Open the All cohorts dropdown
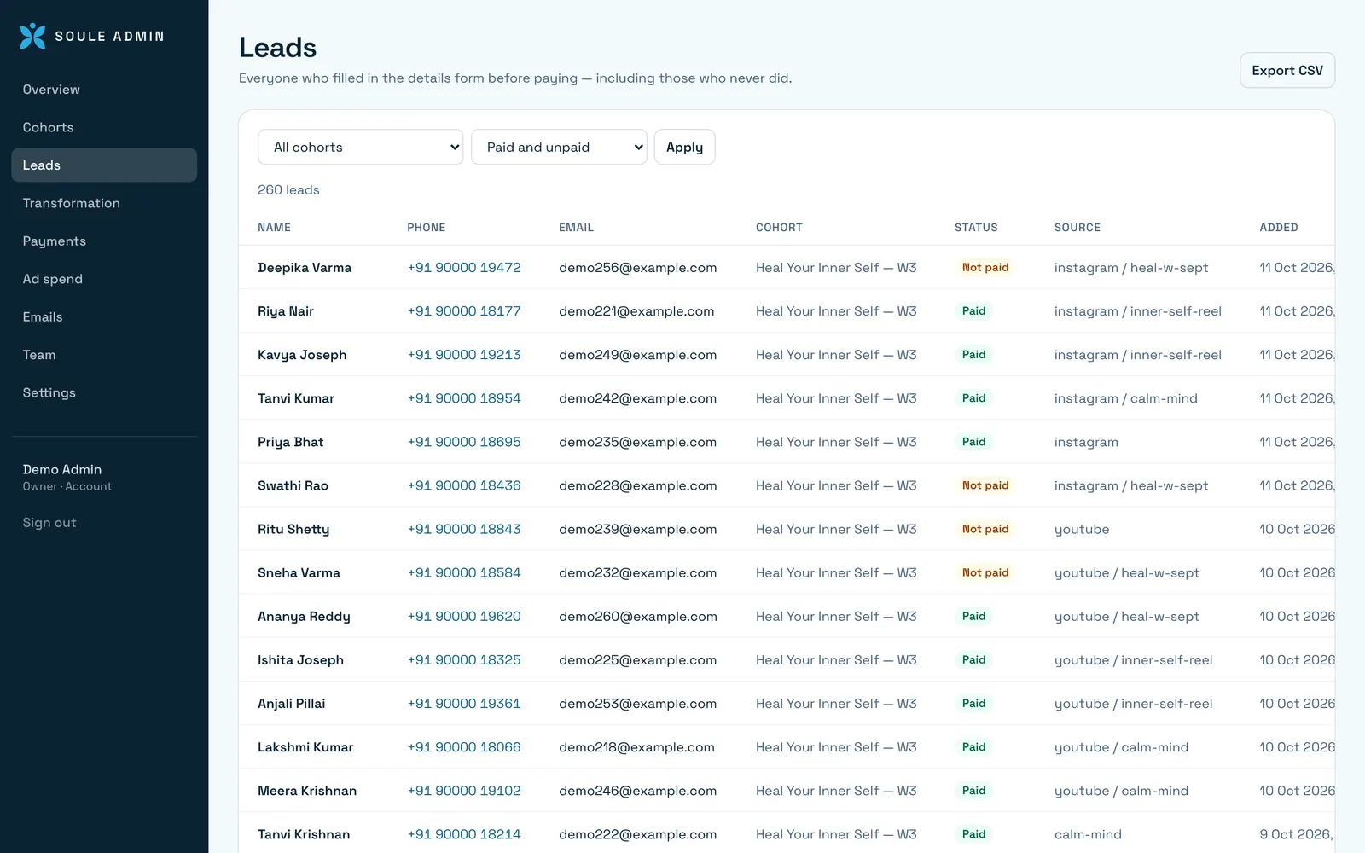The image size is (1365, 853). pos(360,147)
